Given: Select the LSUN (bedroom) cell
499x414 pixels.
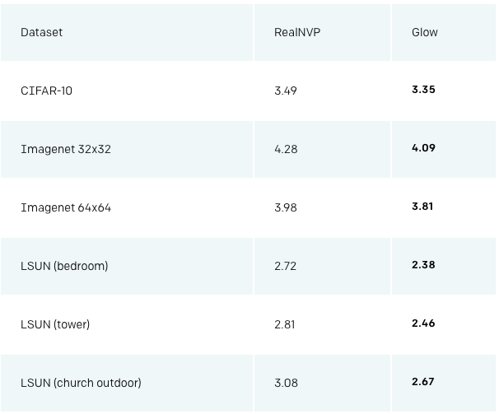Looking at the screenshot, I should click(64, 266).
